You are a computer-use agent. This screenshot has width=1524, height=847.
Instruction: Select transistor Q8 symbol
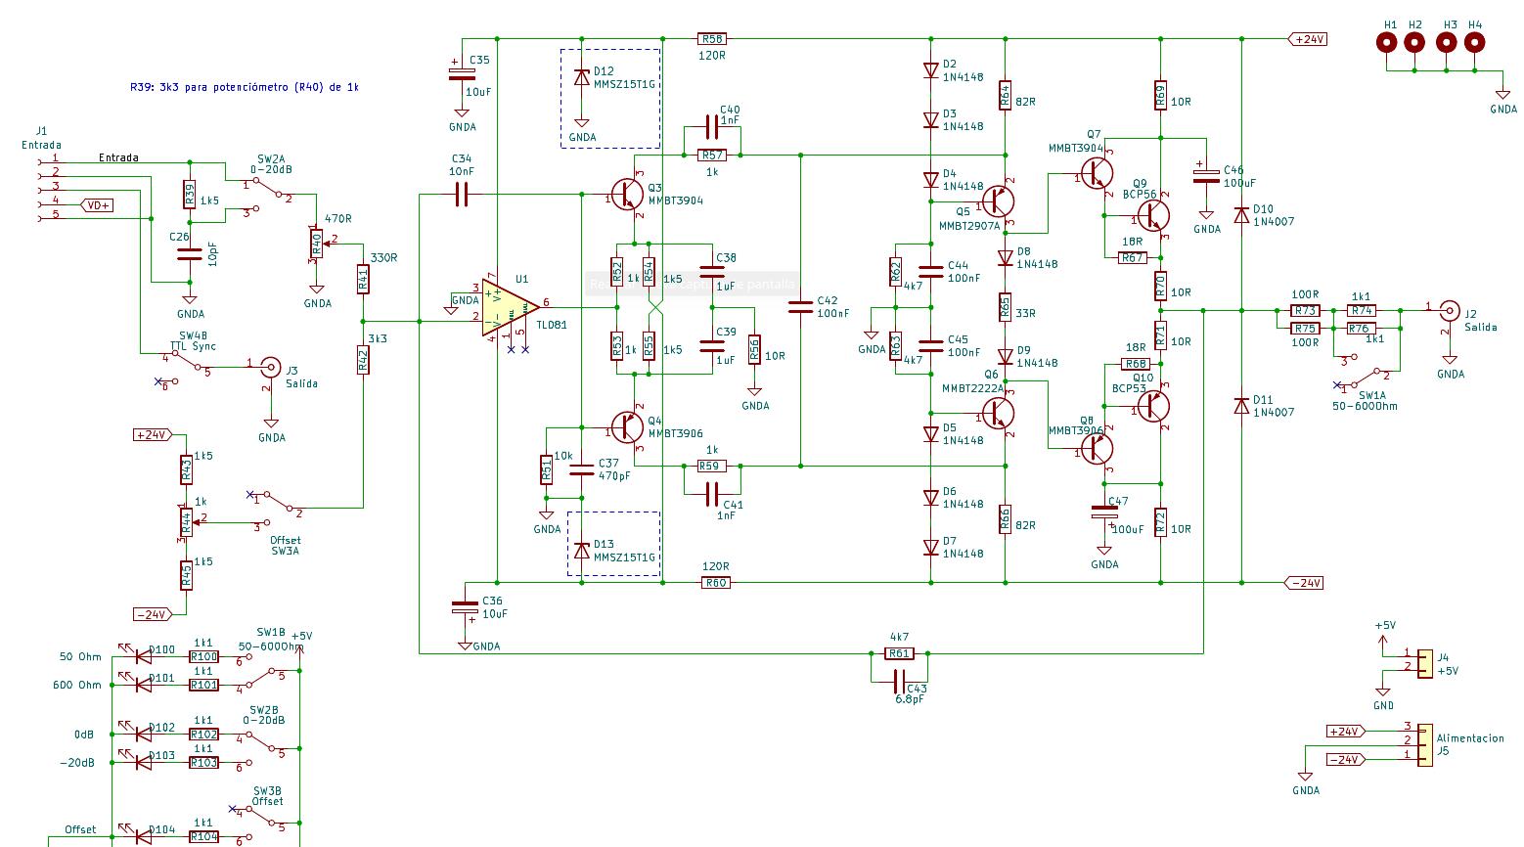coord(1098,448)
